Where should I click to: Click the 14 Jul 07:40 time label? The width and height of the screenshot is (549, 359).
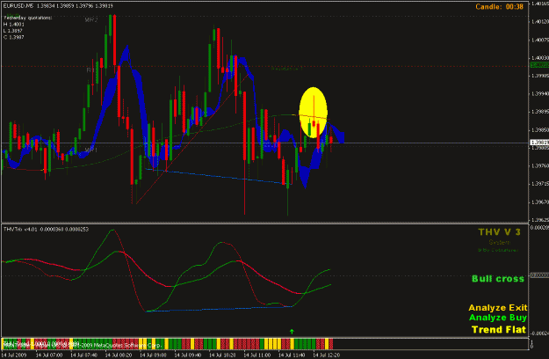83,355
